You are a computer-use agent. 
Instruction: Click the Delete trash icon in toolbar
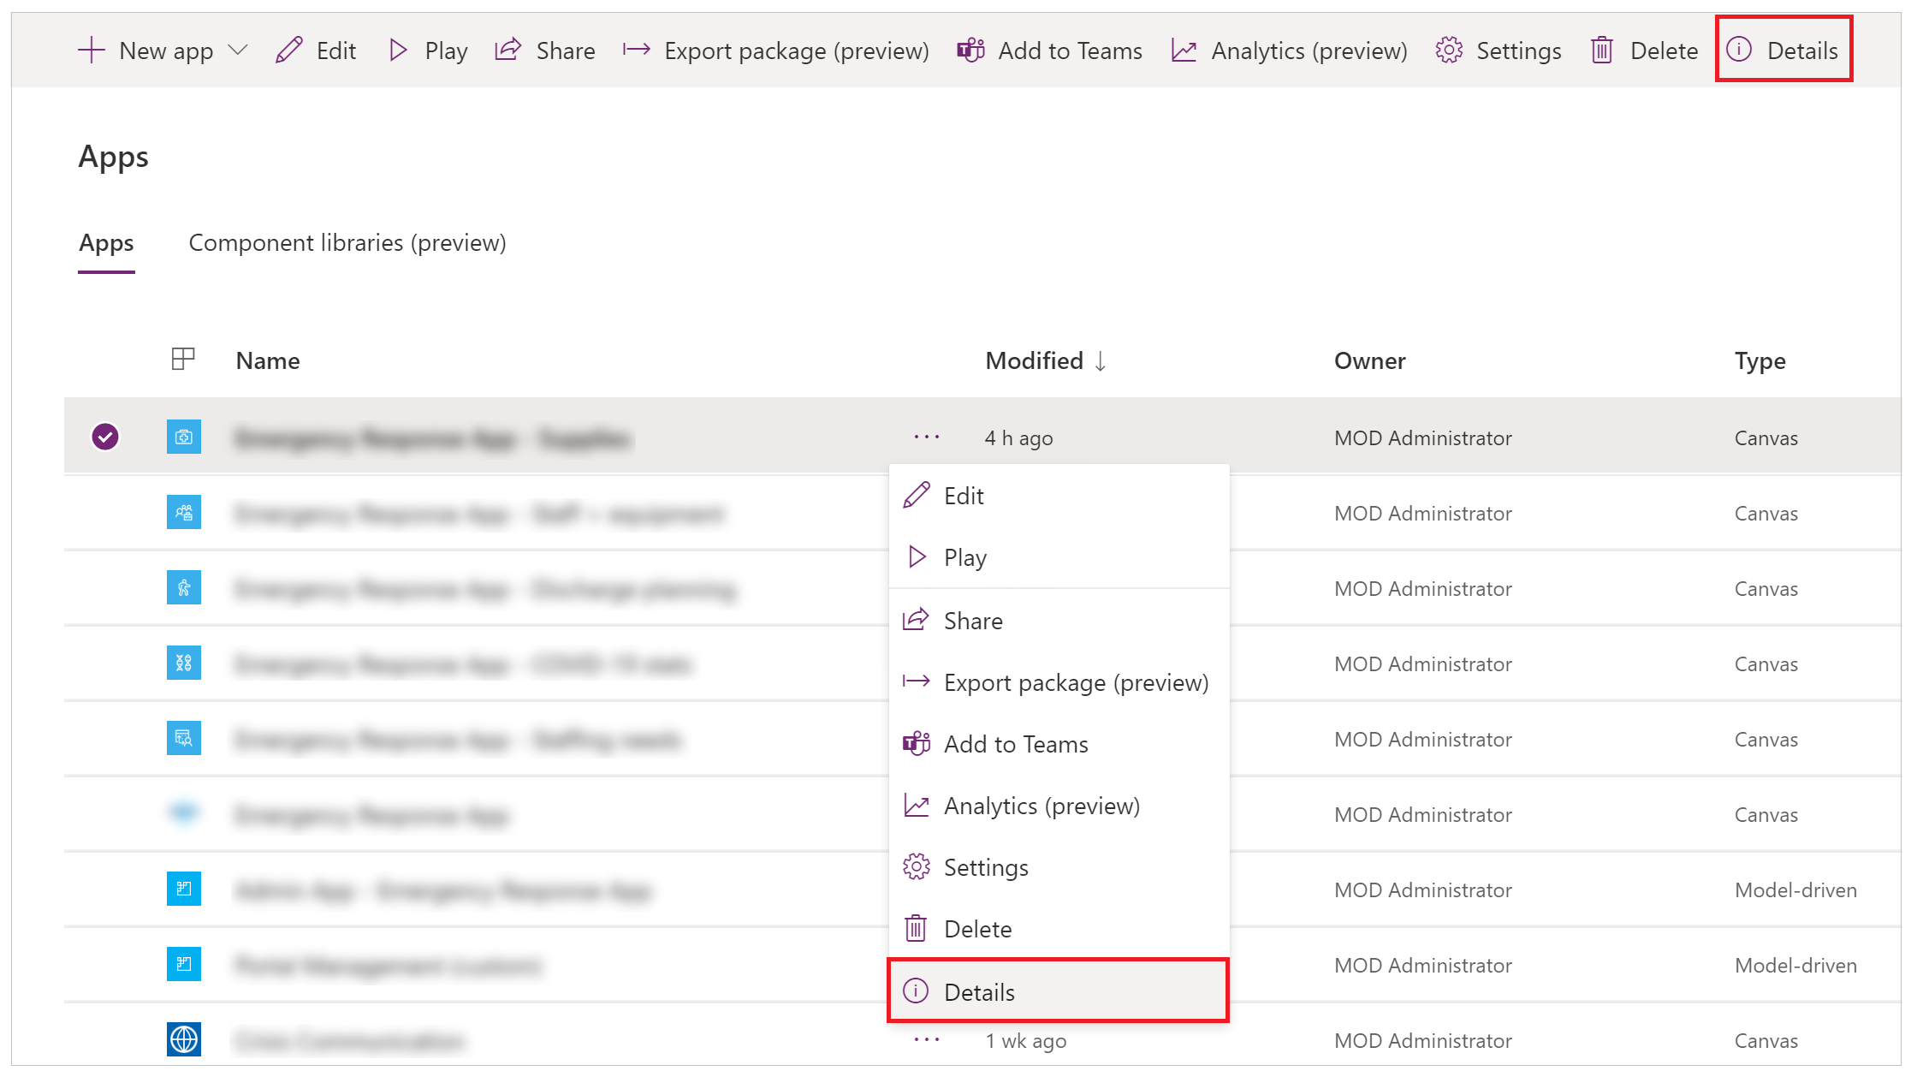(x=1603, y=50)
